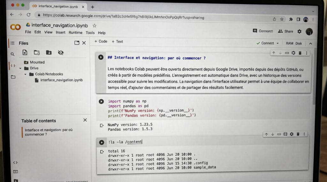The height and width of the screenshot is (182, 327).
Task: Add a new Text cell
Action: [x=117, y=42]
